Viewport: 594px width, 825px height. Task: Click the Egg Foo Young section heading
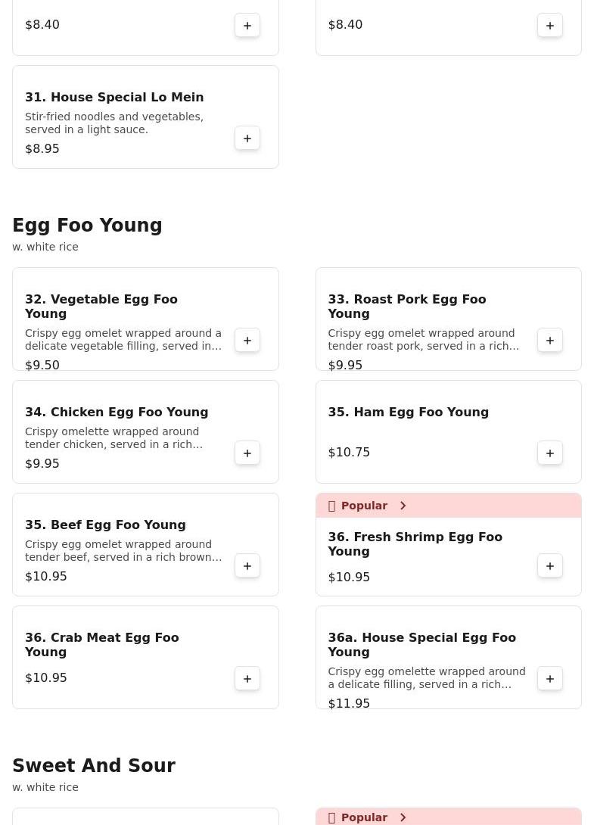(x=87, y=226)
